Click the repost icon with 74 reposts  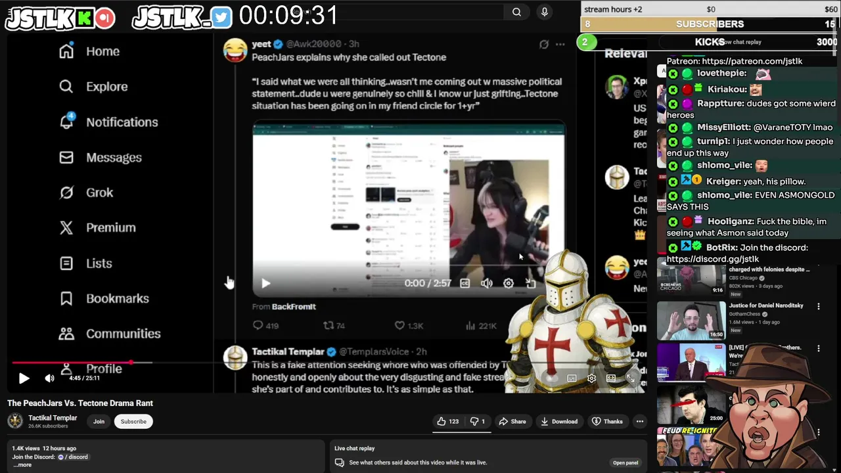(328, 325)
